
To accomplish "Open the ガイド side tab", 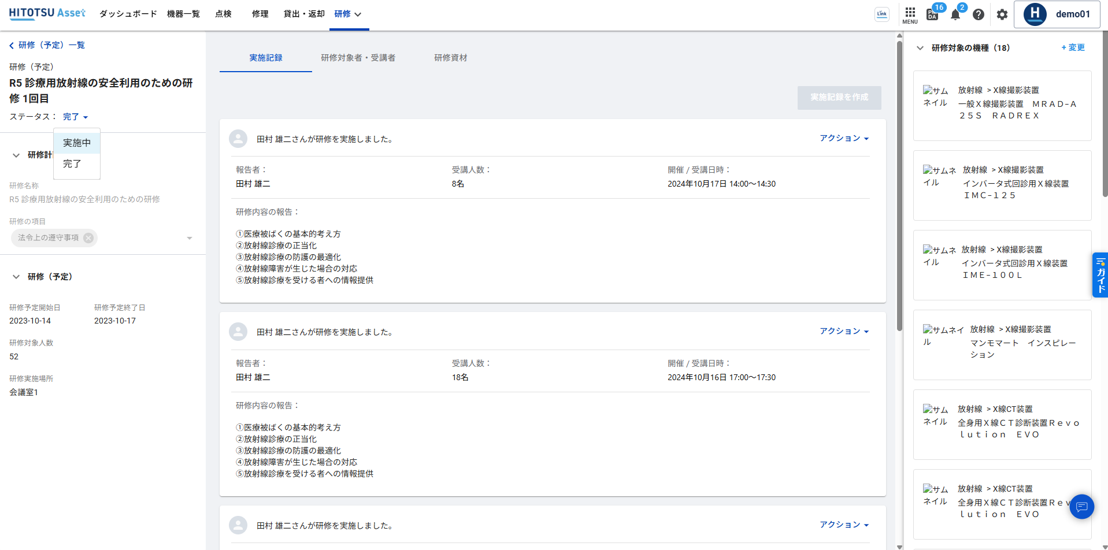I will pyautogui.click(x=1100, y=275).
